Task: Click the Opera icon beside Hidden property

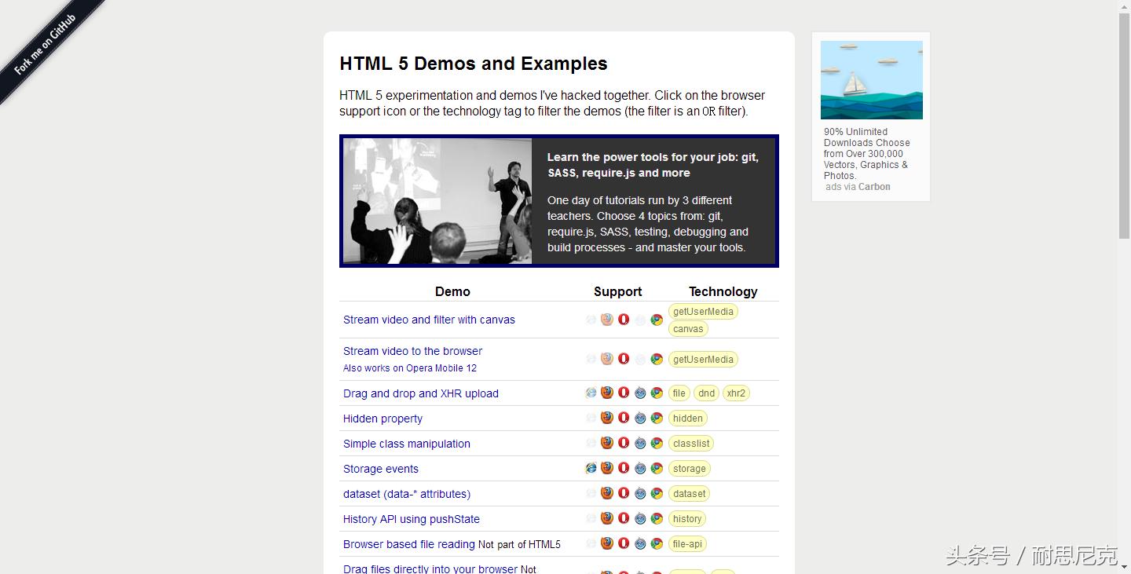Action: [624, 418]
